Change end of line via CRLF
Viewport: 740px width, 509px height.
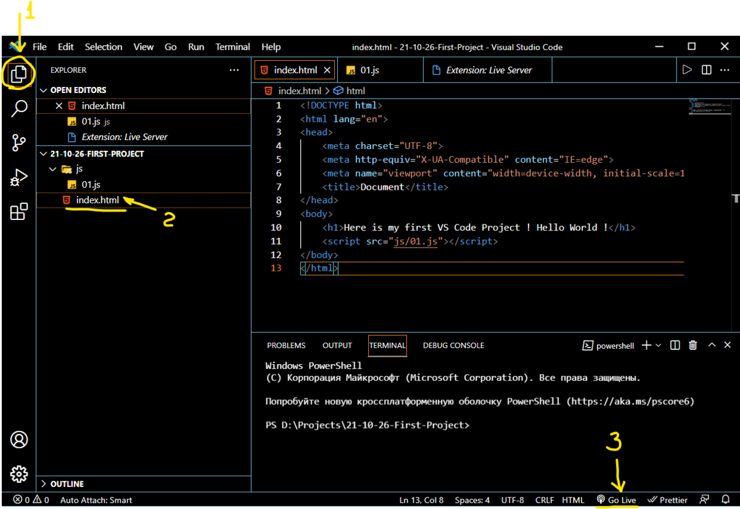point(545,500)
